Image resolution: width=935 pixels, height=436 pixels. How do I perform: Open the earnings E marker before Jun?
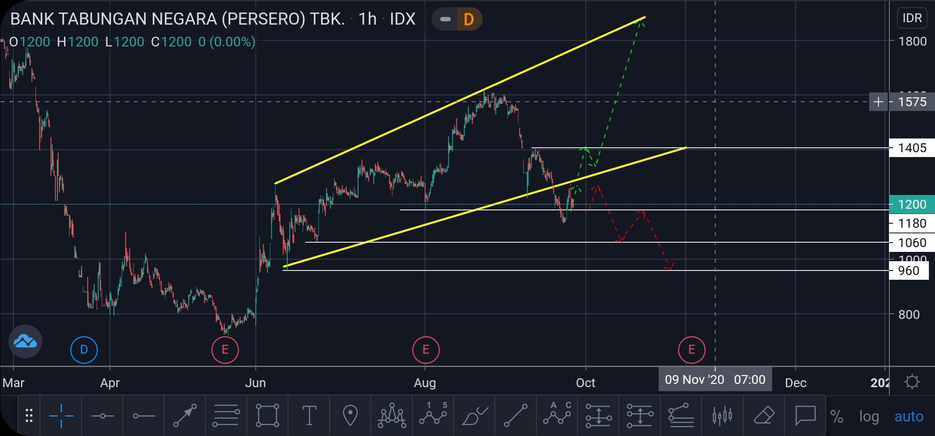pyautogui.click(x=225, y=350)
